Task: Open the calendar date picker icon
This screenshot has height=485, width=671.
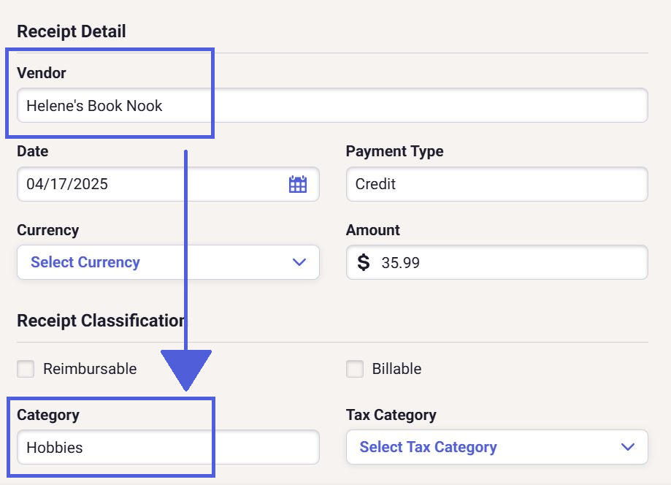Action: point(298,184)
